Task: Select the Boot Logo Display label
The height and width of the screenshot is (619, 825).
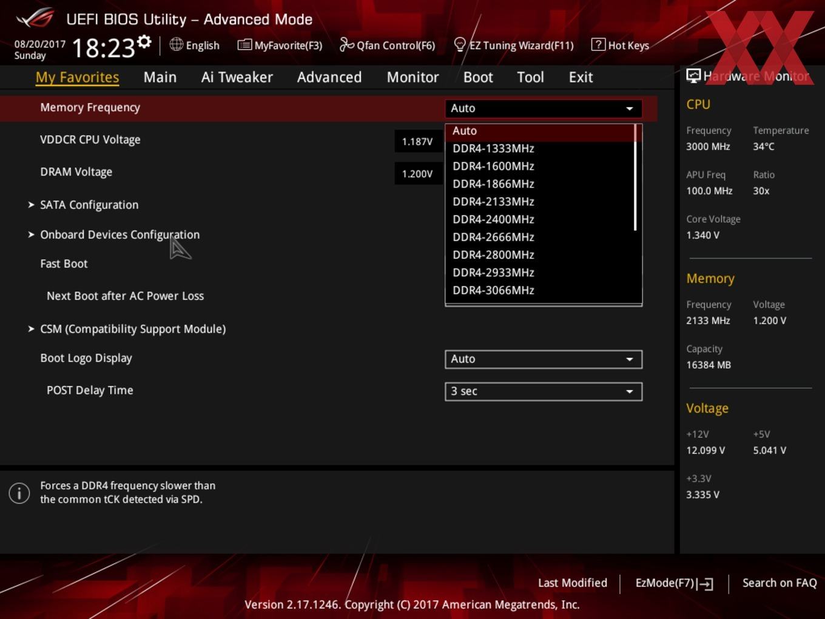Action: click(86, 358)
